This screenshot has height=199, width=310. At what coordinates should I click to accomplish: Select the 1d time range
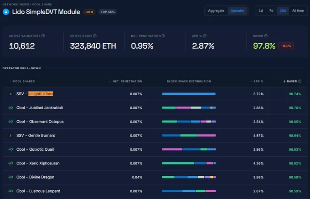point(261,10)
